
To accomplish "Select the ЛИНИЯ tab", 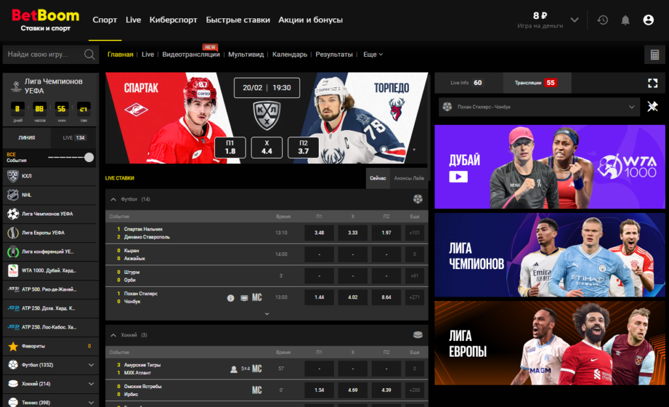I will [x=27, y=138].
